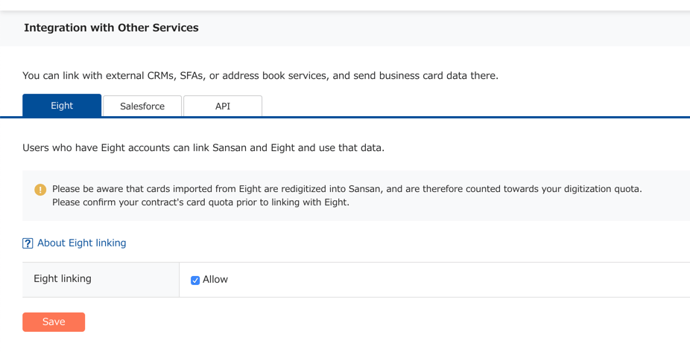Screen dimensions: 690x352
Task: Switch to the Eight tab
Action: [x=62, y=106]
